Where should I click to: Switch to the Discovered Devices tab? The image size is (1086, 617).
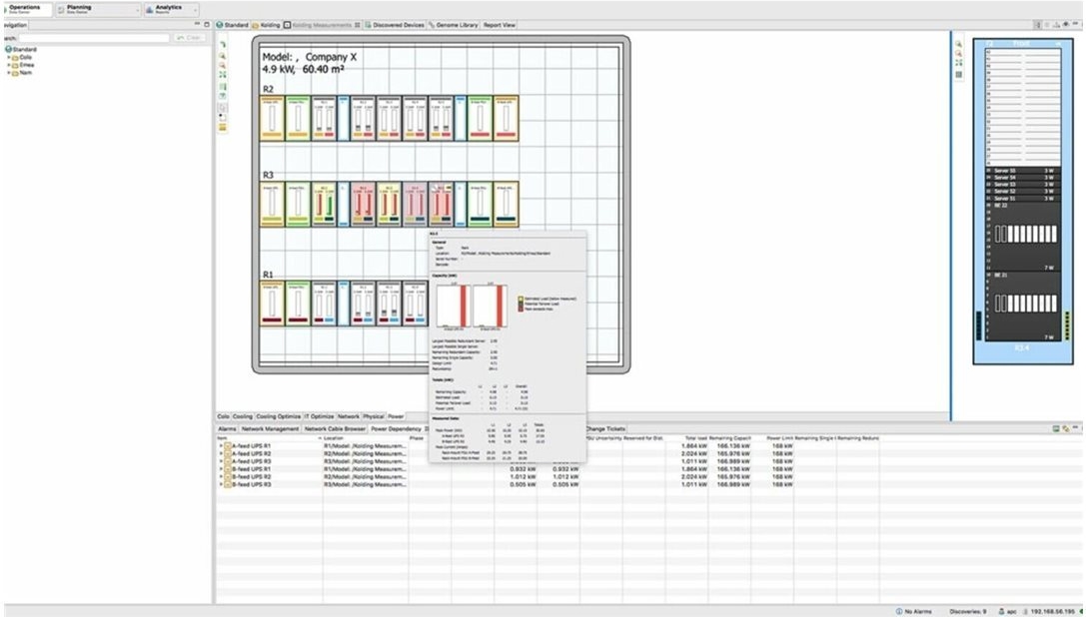[x=398, y=24]
